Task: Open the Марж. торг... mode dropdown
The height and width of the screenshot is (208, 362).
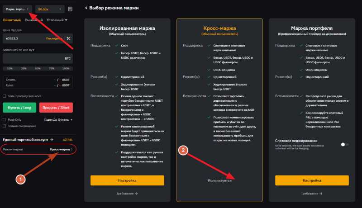Action: pos(18,9)
